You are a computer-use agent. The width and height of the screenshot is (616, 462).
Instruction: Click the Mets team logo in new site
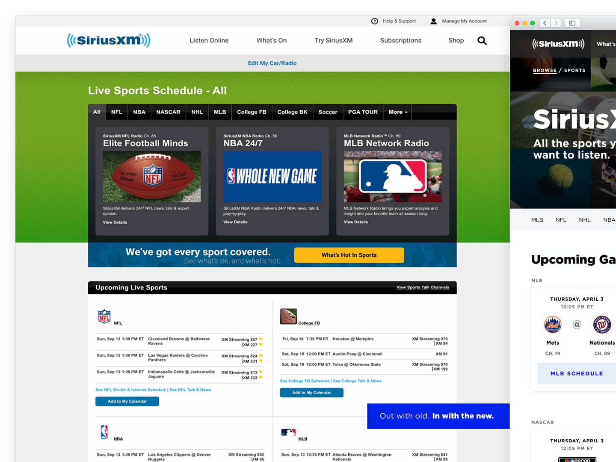[x=553, y=325]
